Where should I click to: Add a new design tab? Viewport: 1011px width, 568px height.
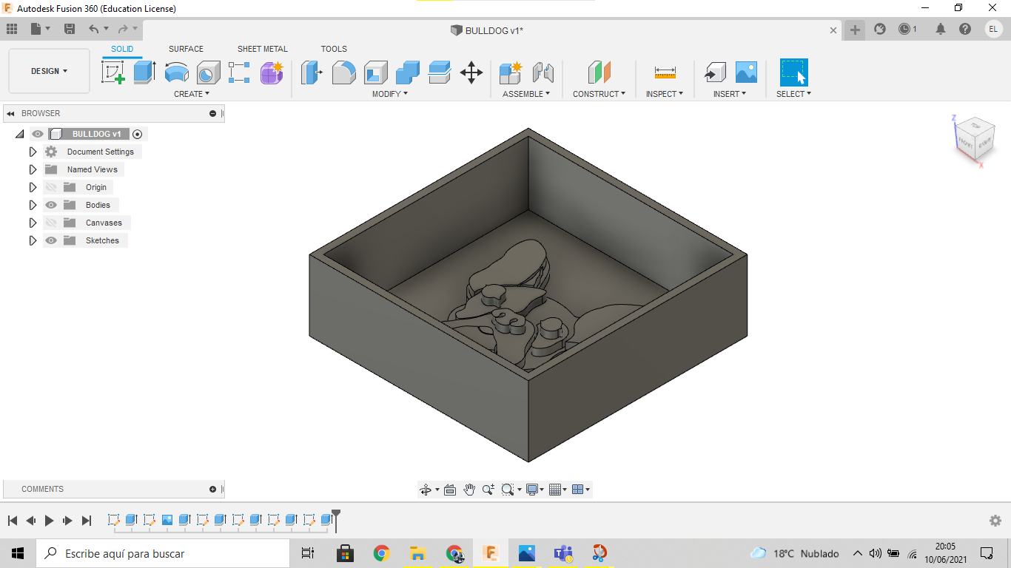point(855,30)
